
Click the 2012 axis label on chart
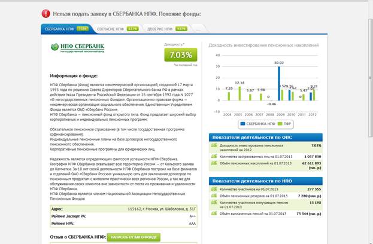(x=313, y=114)
